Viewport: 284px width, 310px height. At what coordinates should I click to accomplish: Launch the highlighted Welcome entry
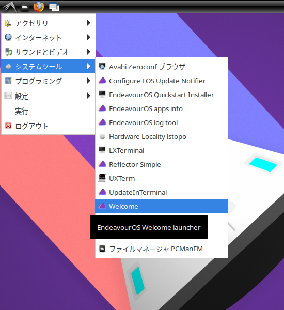click(x=162, y=206)
